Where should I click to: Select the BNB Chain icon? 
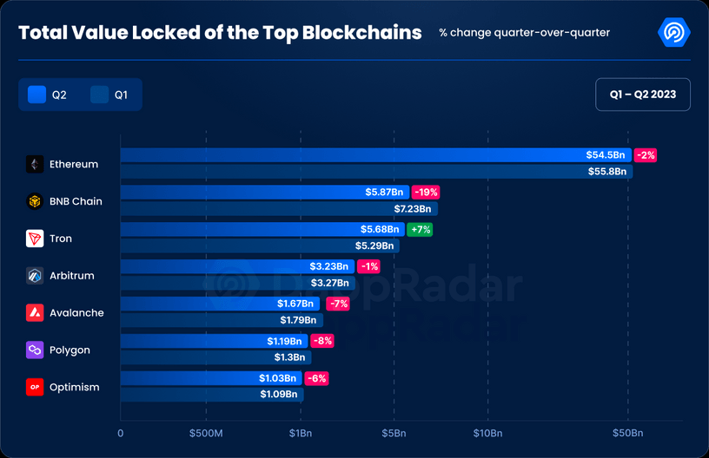(35, 201)
